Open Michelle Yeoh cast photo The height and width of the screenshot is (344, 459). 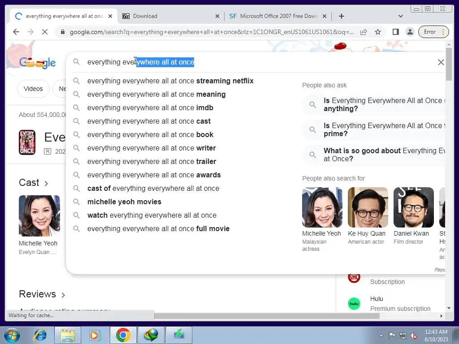pos(39,216)
